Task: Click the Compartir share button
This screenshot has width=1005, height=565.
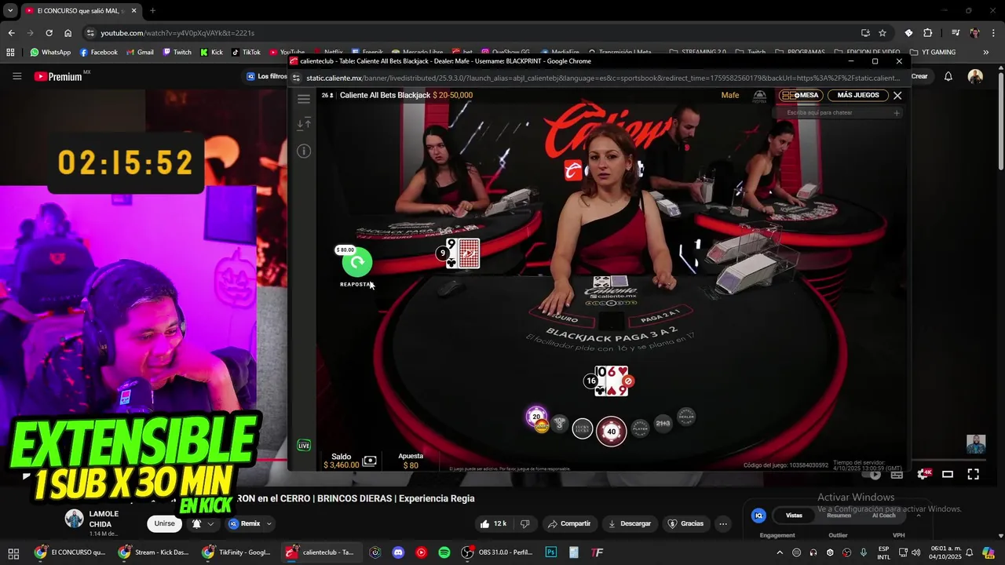Action: [x=569, y=523]
